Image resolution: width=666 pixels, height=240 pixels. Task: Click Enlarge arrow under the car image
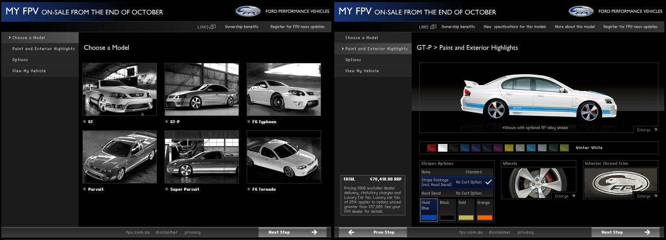coord(656,130)
